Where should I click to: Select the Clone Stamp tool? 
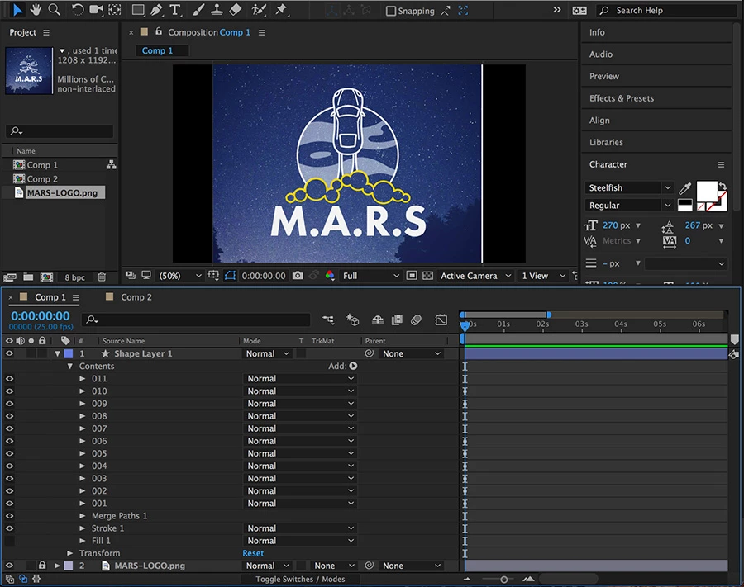pyautogui.click(x=217, y=9)
